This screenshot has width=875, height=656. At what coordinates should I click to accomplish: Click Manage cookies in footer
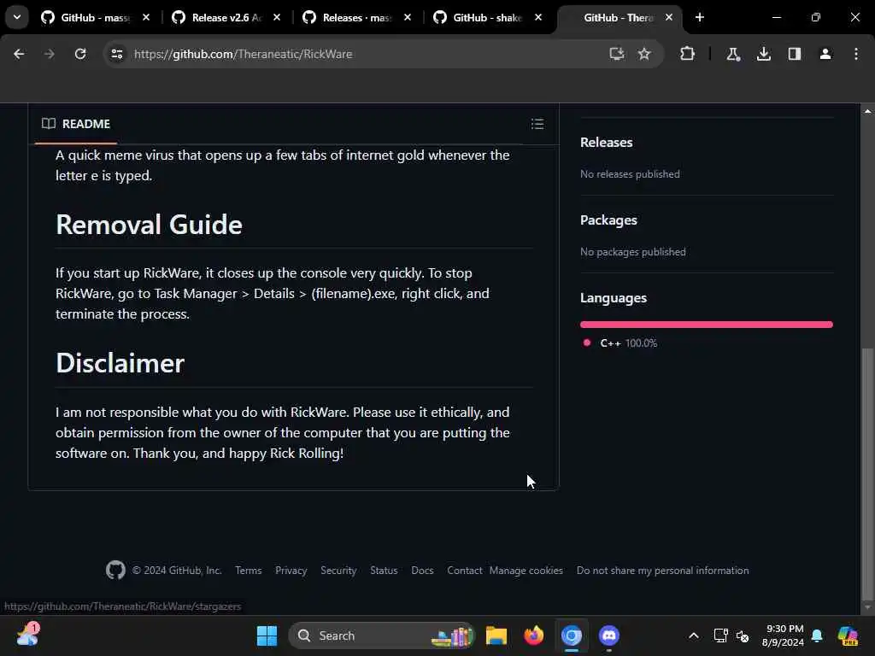tap(526, 570)
